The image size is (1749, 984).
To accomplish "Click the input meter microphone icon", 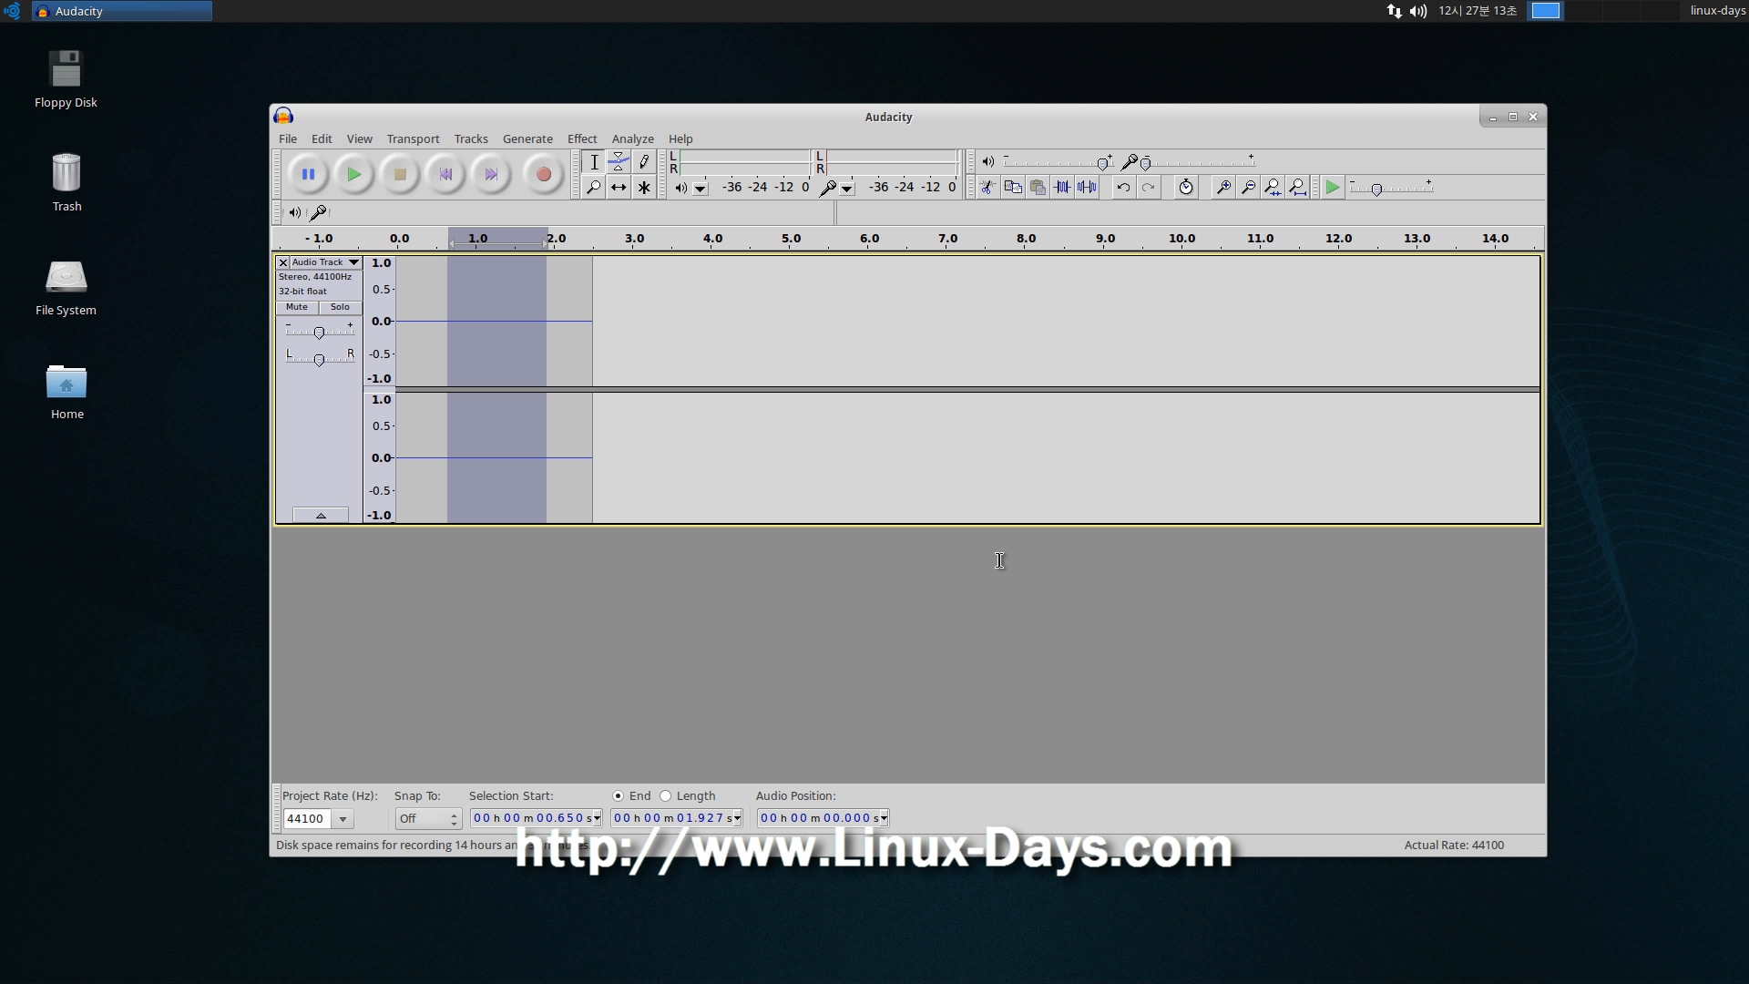I will [827, 188].
